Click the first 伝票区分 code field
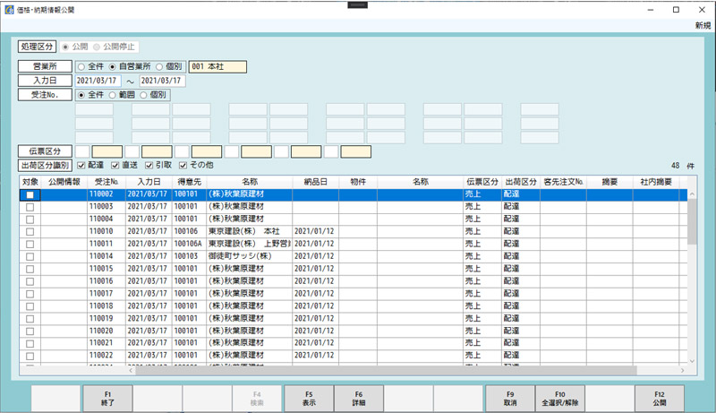 click(82, 151)
